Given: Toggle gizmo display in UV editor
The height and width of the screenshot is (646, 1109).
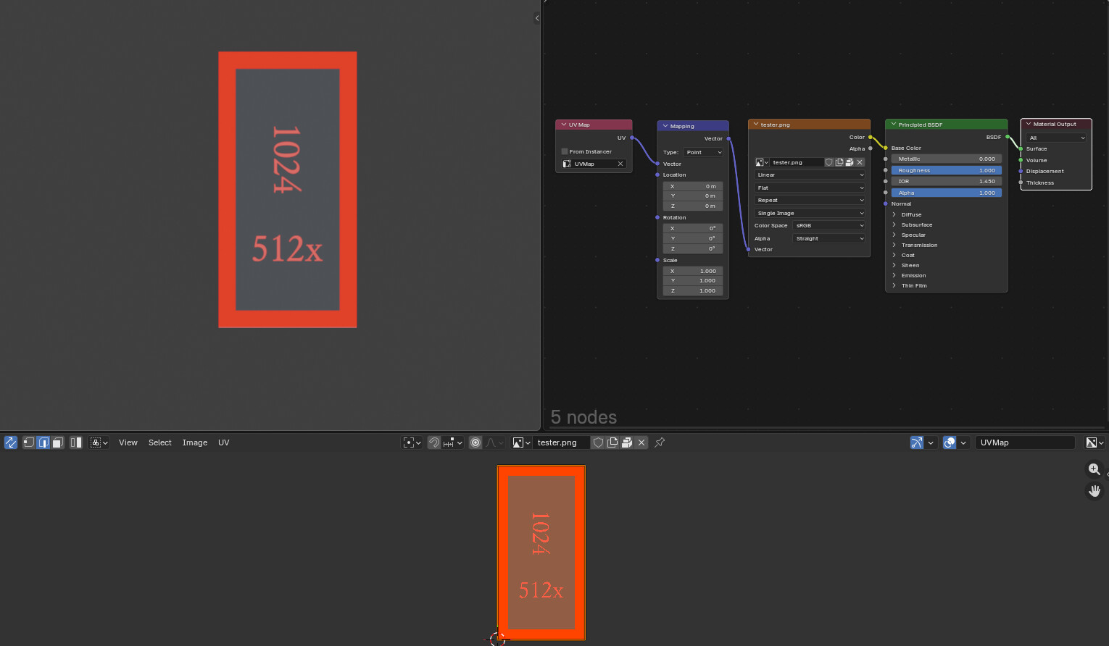Looking at the screenshot, I should click(917, 442).
